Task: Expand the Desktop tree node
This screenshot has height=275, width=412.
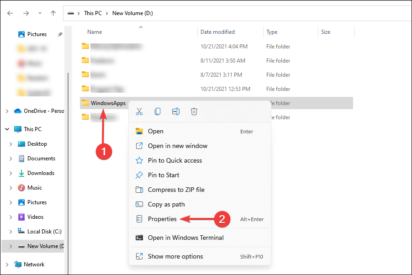Action: (x=11, y=144)
